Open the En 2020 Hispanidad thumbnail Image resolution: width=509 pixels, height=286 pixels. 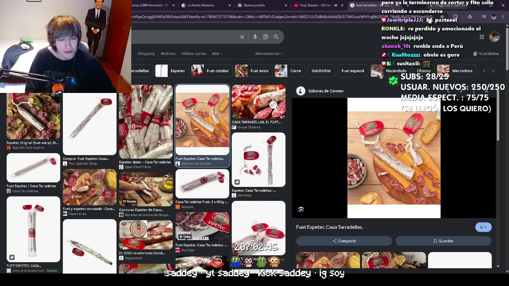pyautogui.click(x=146, y=235)
